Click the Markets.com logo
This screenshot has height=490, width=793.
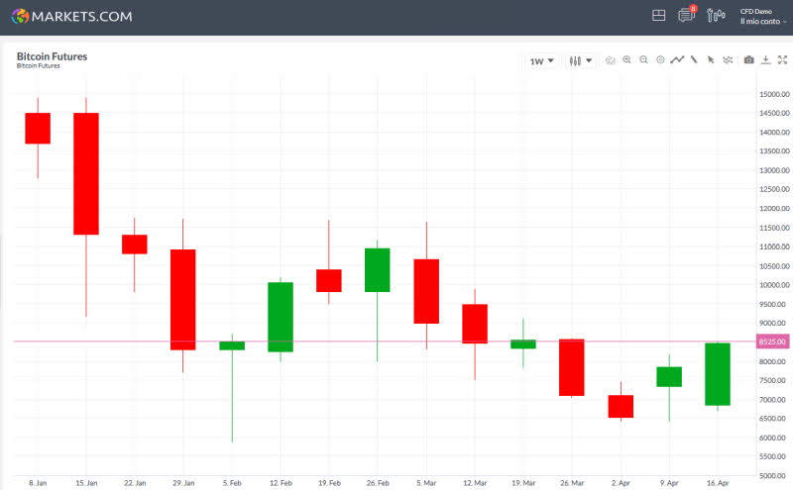pos(71,17)
